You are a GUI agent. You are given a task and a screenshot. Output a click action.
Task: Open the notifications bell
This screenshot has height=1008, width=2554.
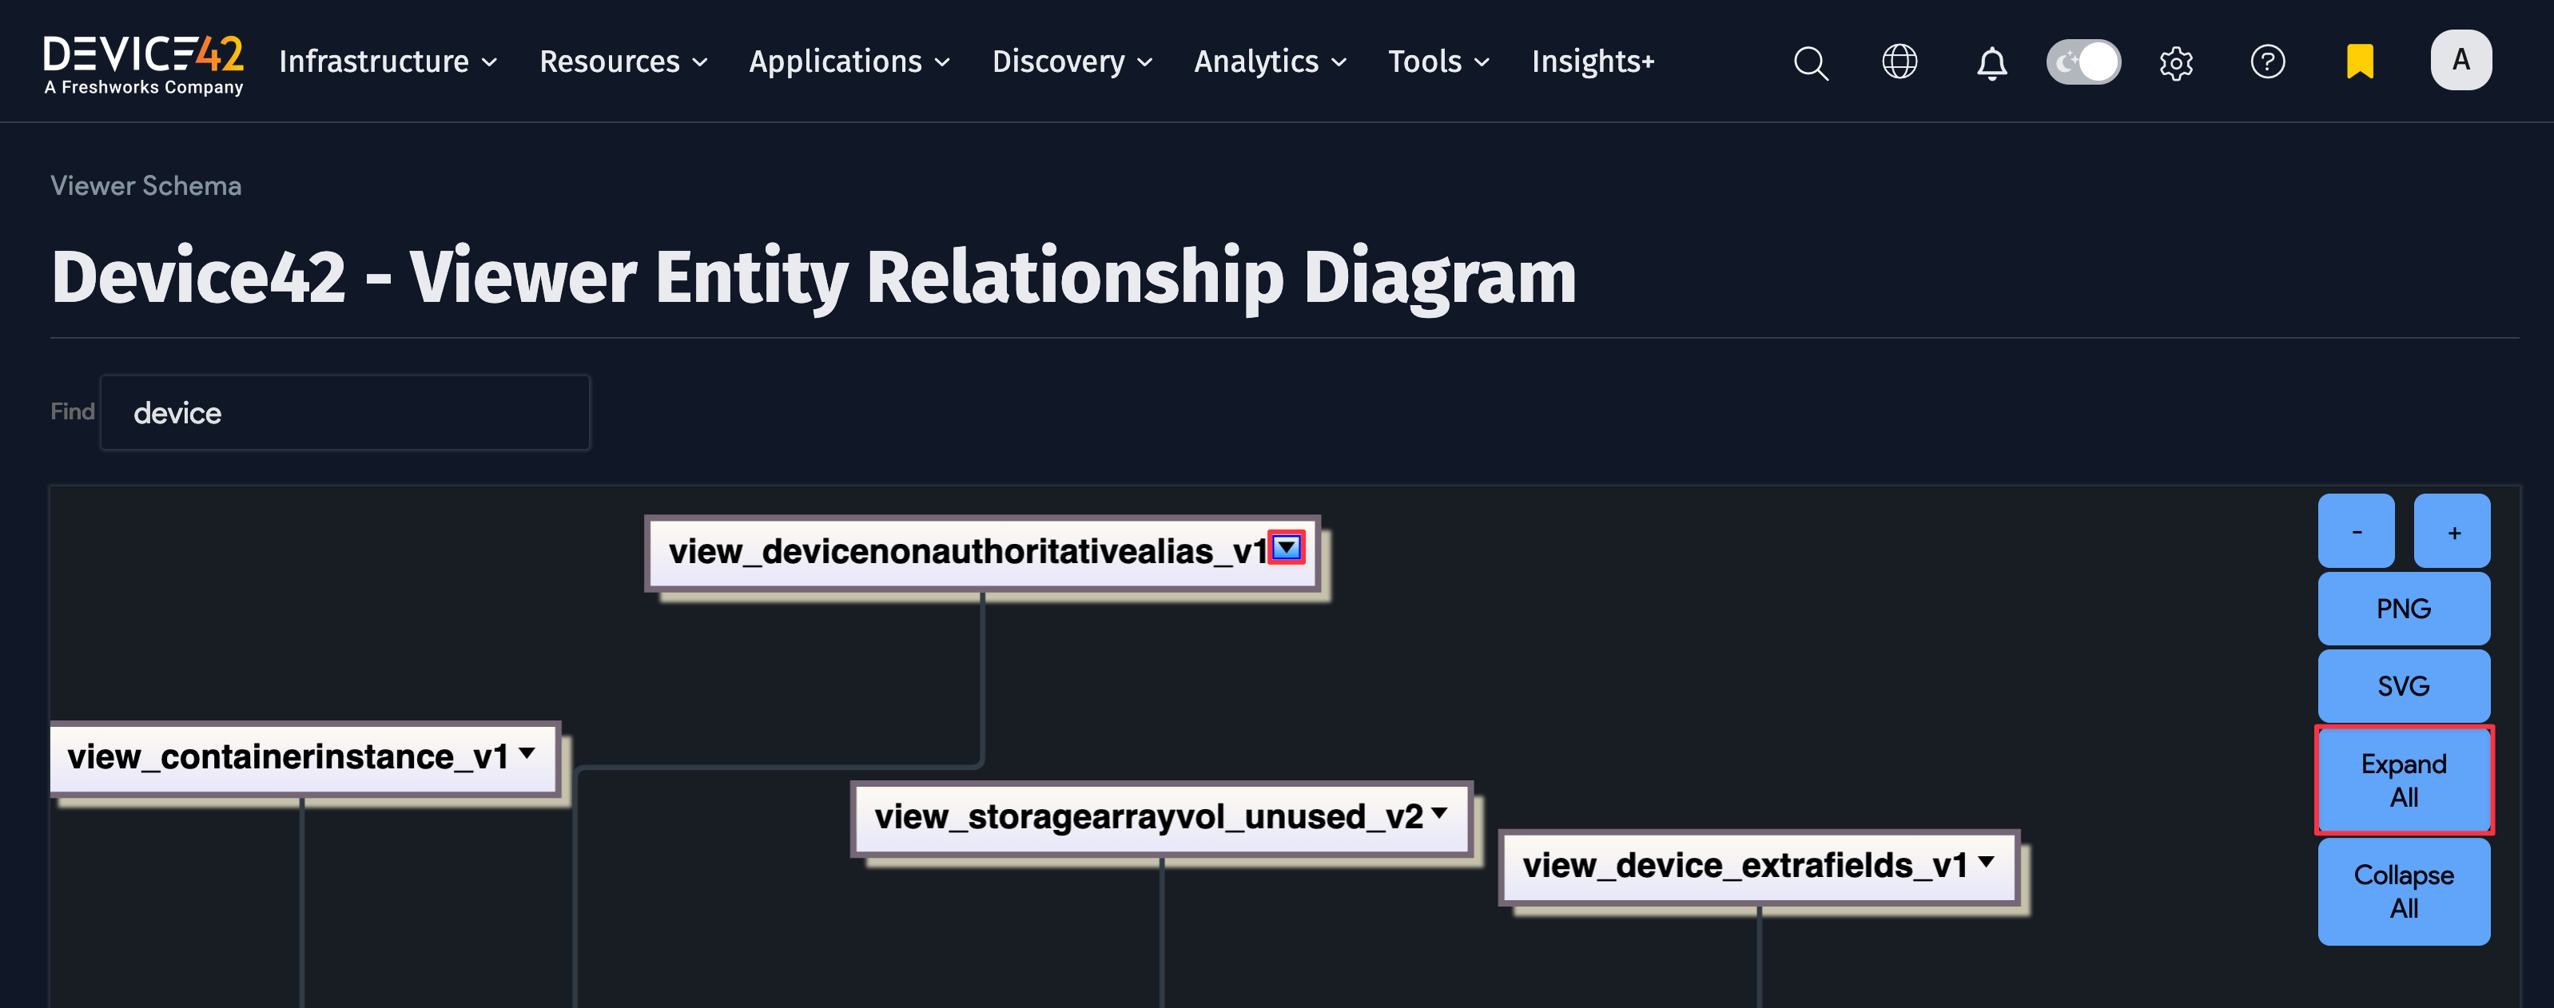1992,63
